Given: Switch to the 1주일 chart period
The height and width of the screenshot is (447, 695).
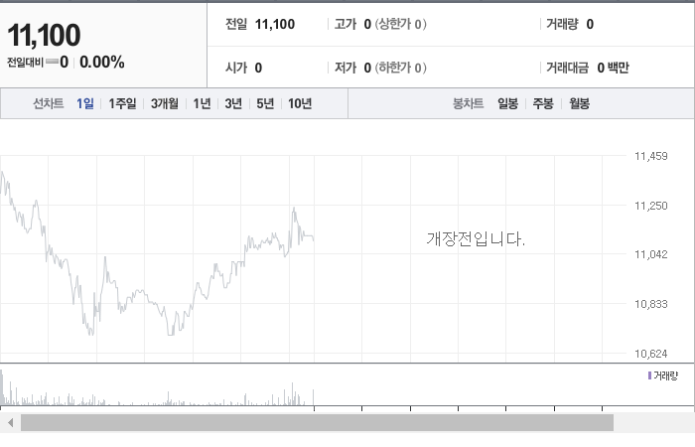Looking at the screenshot, I should (122, 103).
